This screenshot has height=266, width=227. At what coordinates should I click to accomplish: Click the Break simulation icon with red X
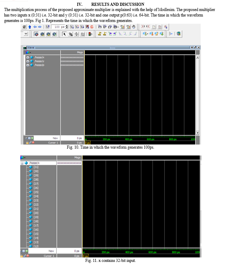[87, 27]
